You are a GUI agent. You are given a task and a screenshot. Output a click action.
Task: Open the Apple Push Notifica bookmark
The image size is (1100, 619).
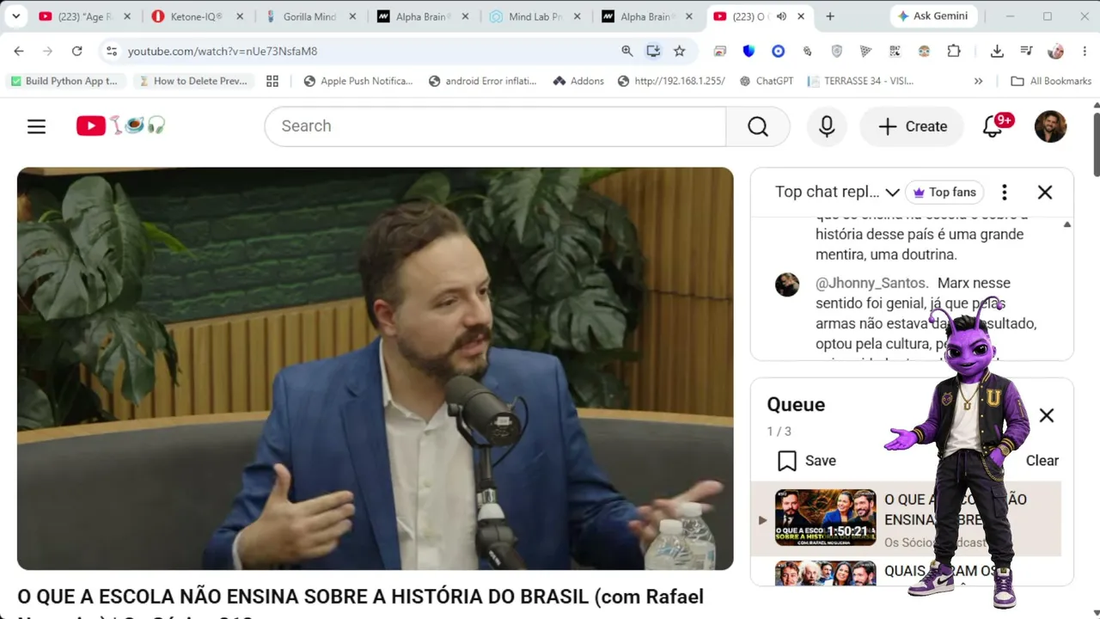pos(358,81)
